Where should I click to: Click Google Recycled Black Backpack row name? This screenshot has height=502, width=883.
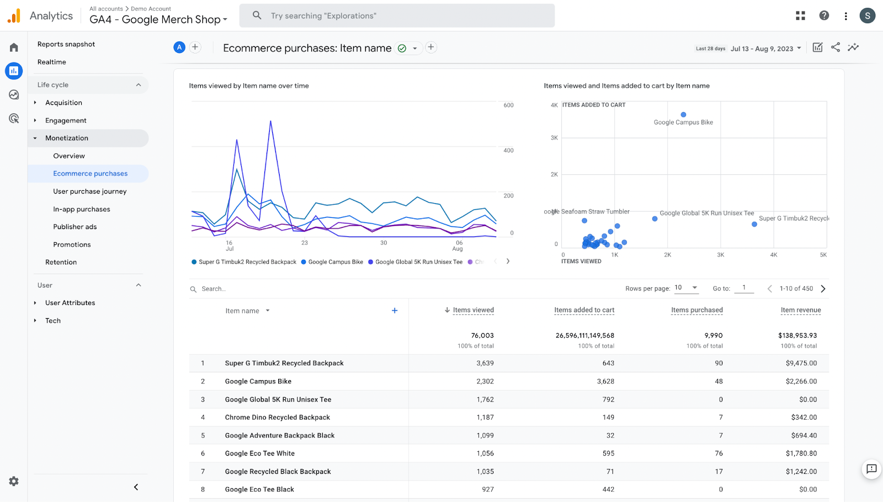(x=278, y=472)
